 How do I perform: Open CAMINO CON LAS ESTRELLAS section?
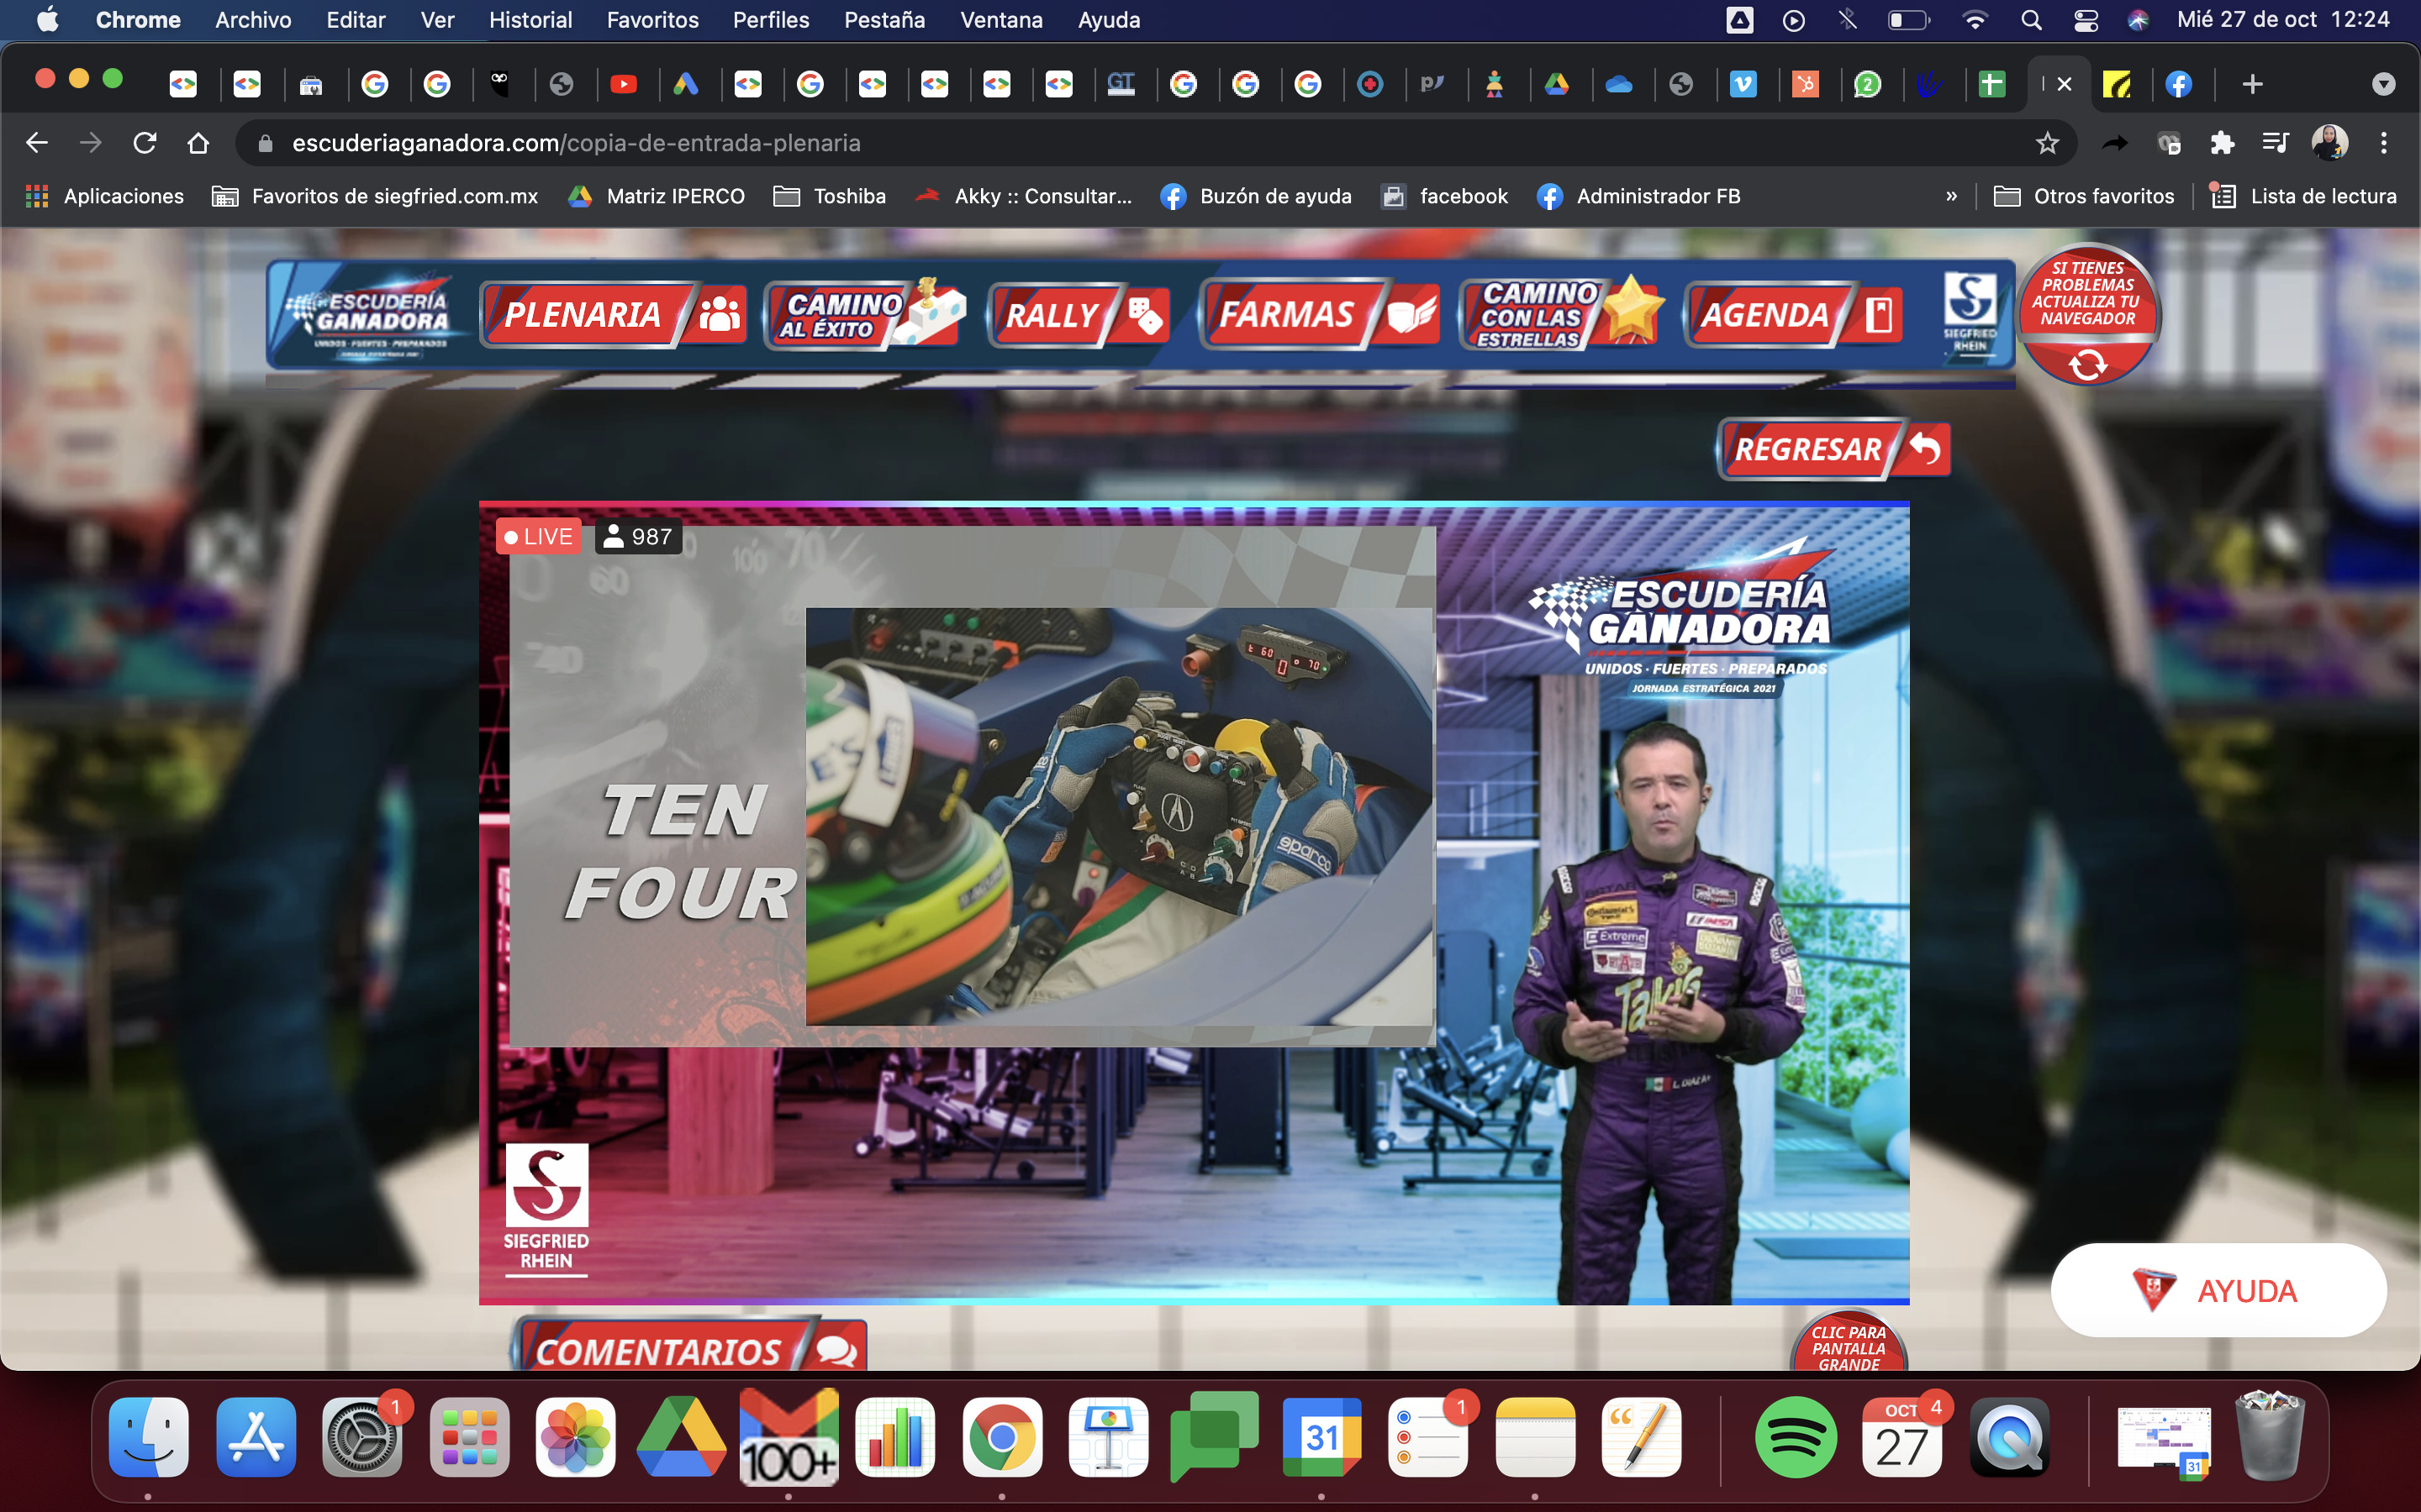pyautogui.click(x=1562, y=313)
